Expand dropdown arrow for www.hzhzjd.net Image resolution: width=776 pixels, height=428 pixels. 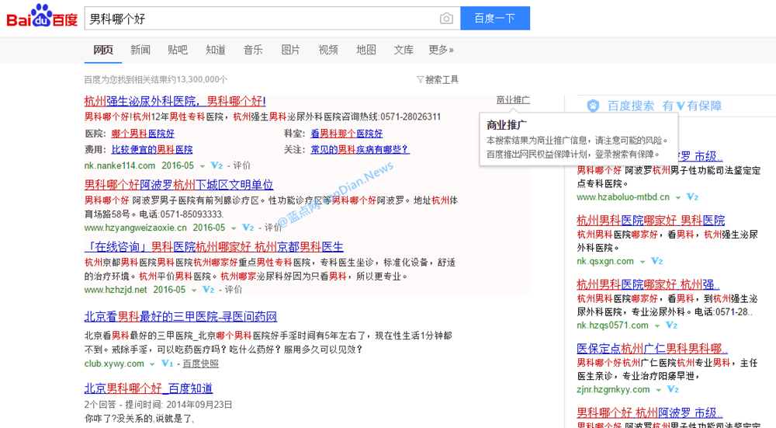click(x=193, y=291)
